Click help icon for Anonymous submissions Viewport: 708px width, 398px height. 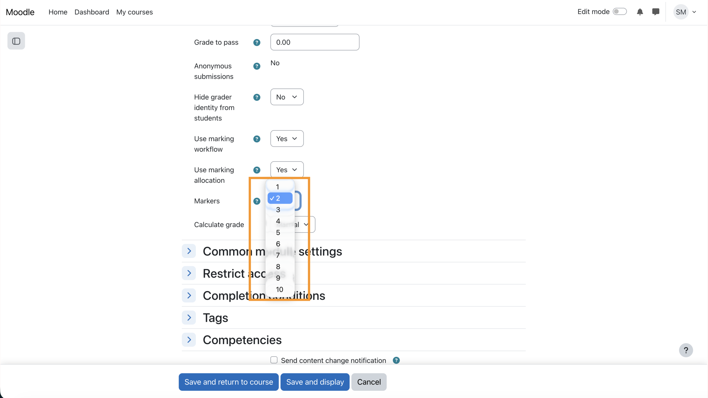257,66
